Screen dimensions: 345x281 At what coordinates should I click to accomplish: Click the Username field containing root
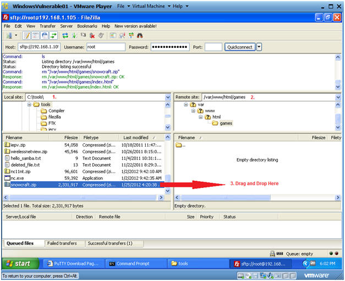point(106,47)
